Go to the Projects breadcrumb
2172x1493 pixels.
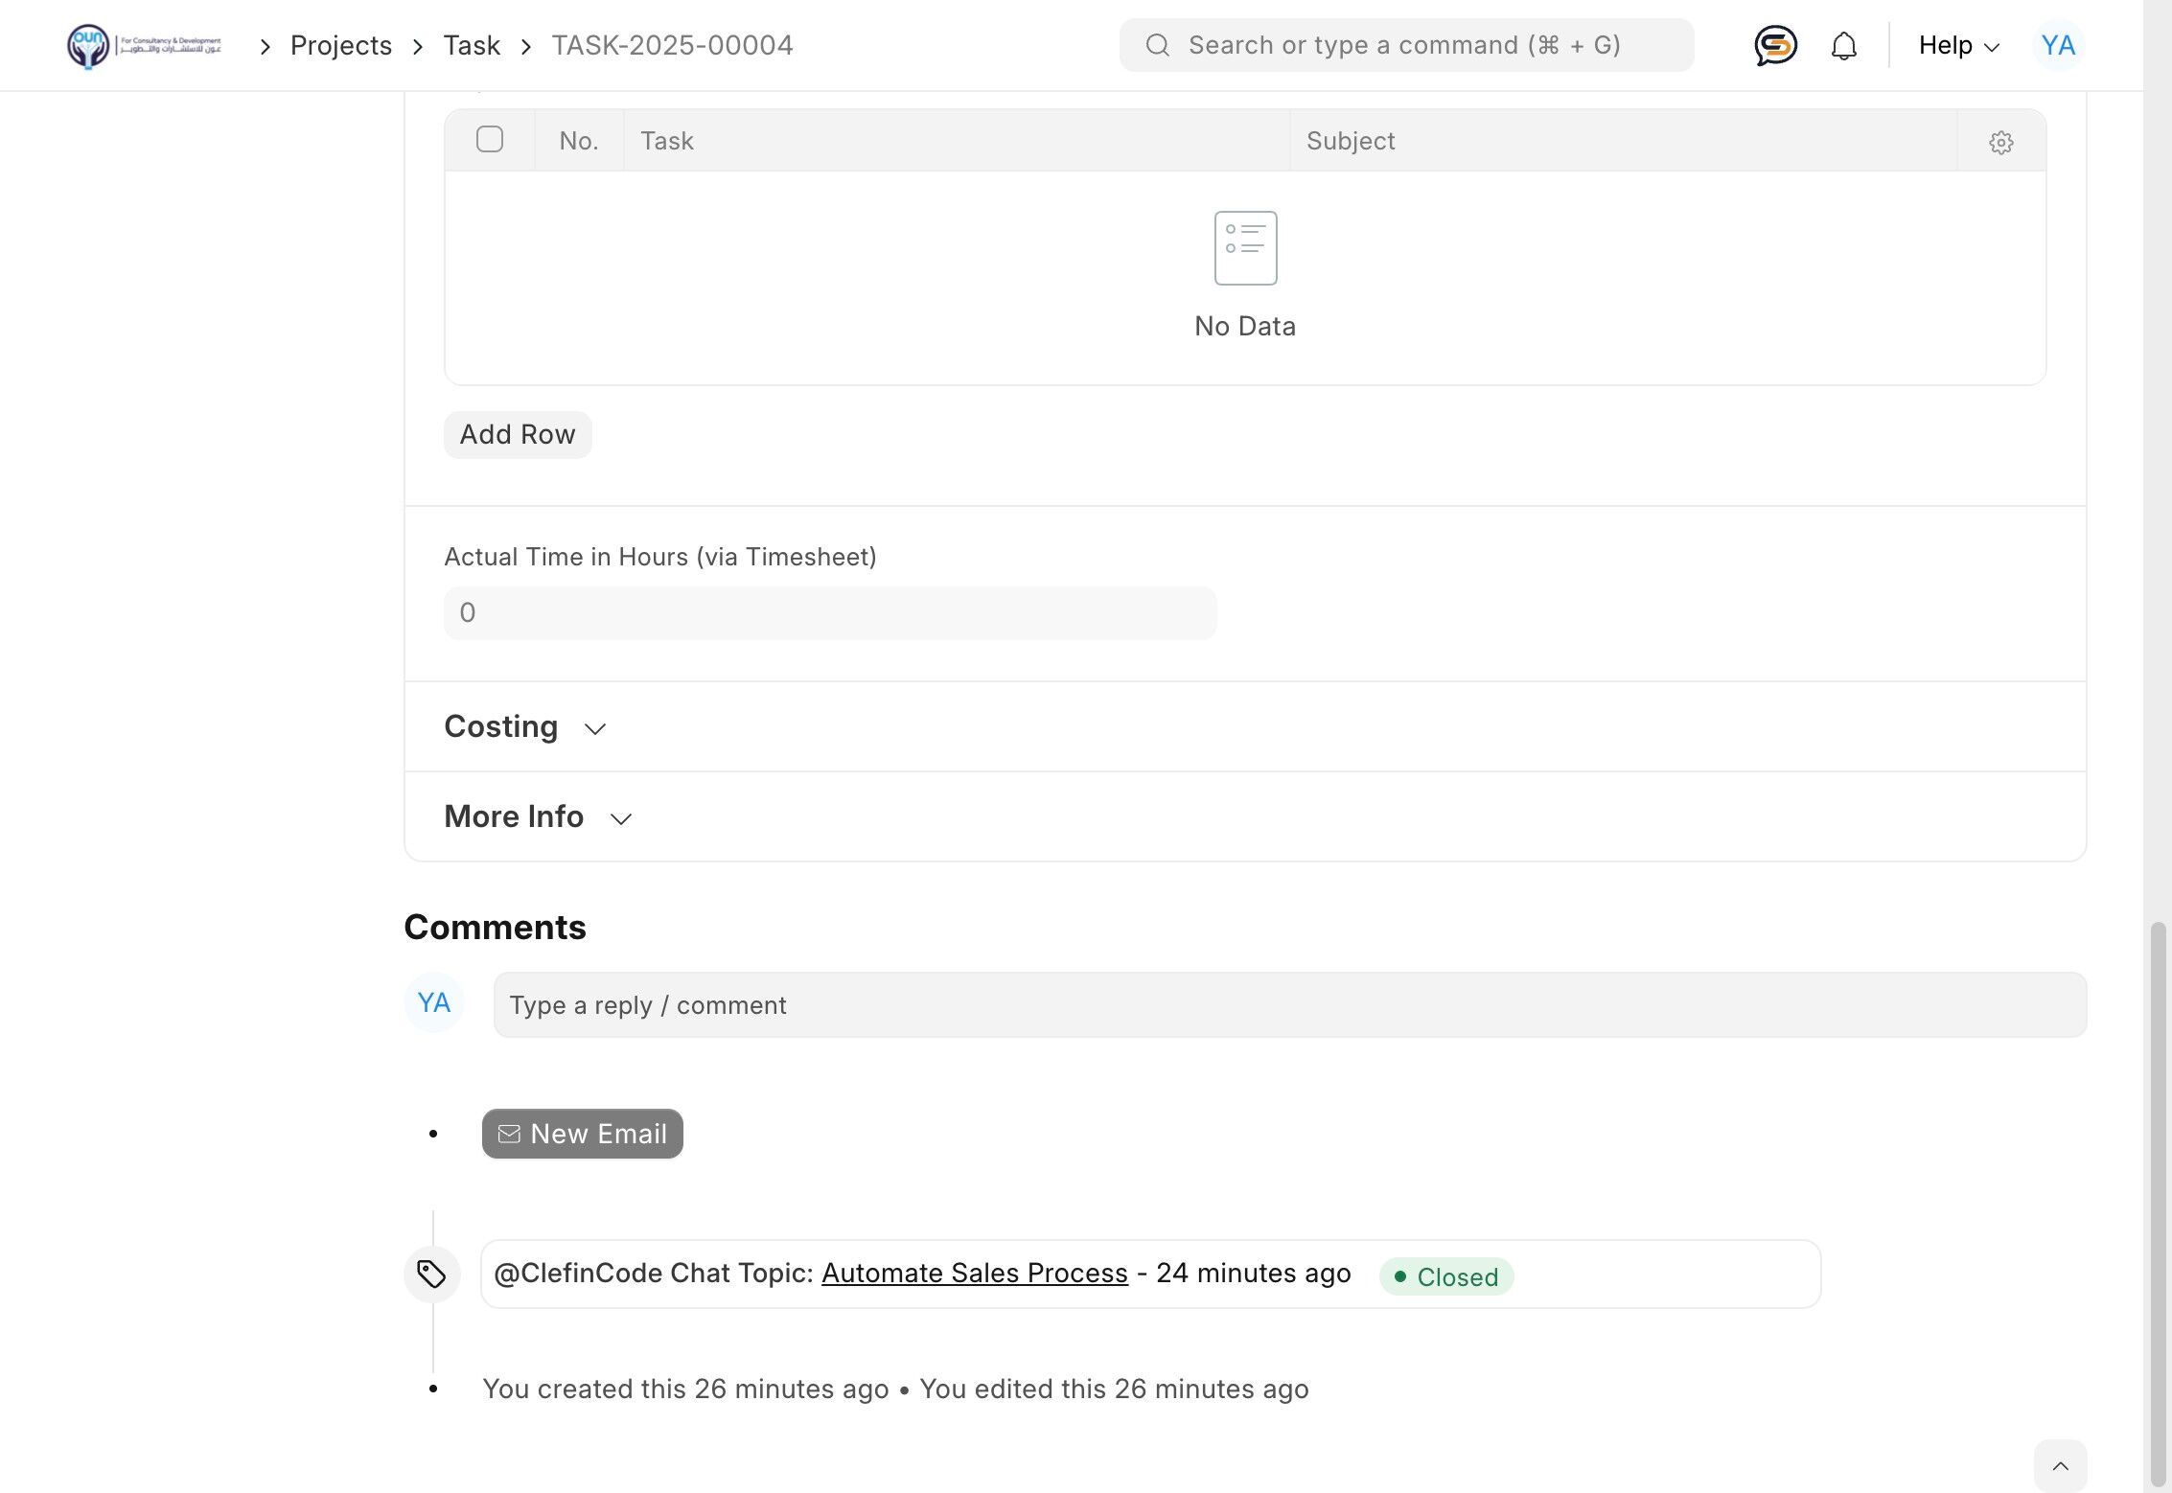(x=340, y=45)
